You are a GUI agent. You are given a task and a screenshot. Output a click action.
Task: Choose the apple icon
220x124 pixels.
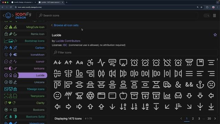click(x=123, y=96)
